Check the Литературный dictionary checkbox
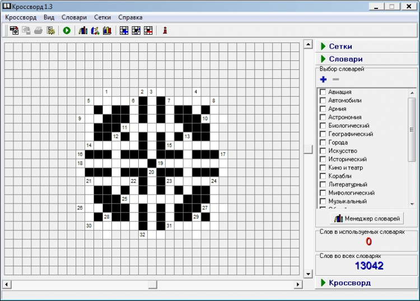Viewport: 420px width, 301px height. pyautogui.click(x=323, y=185)
